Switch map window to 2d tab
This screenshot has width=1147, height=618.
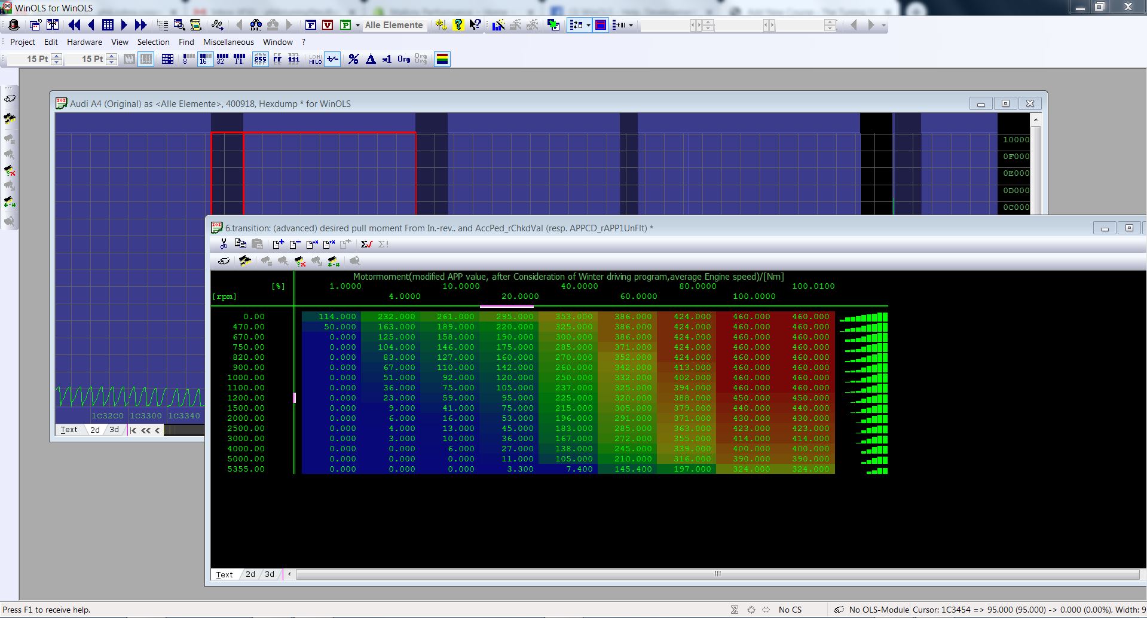(250, 574)
